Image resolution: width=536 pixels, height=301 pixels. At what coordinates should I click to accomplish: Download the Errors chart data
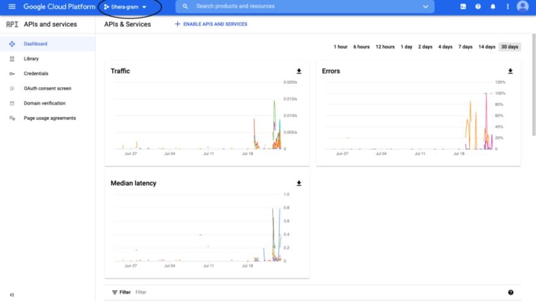pos(510,71)
